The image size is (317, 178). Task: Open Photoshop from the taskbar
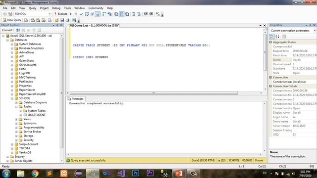(x=135, y=174)
